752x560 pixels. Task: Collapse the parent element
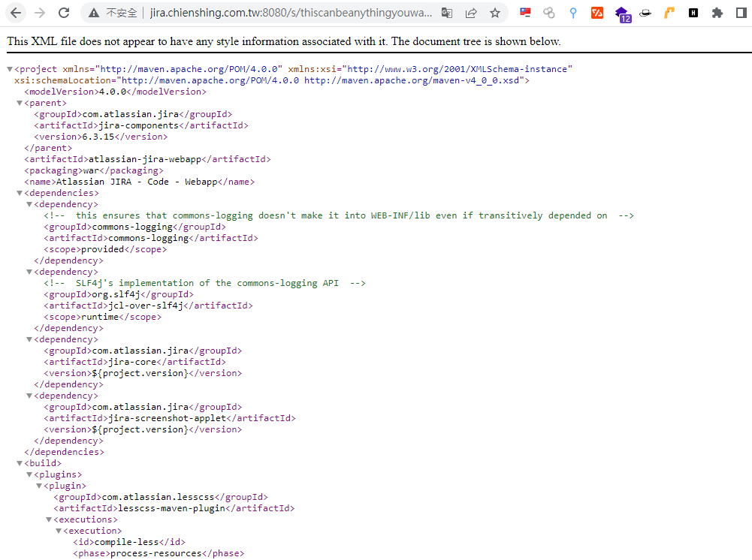pos(20,103)
